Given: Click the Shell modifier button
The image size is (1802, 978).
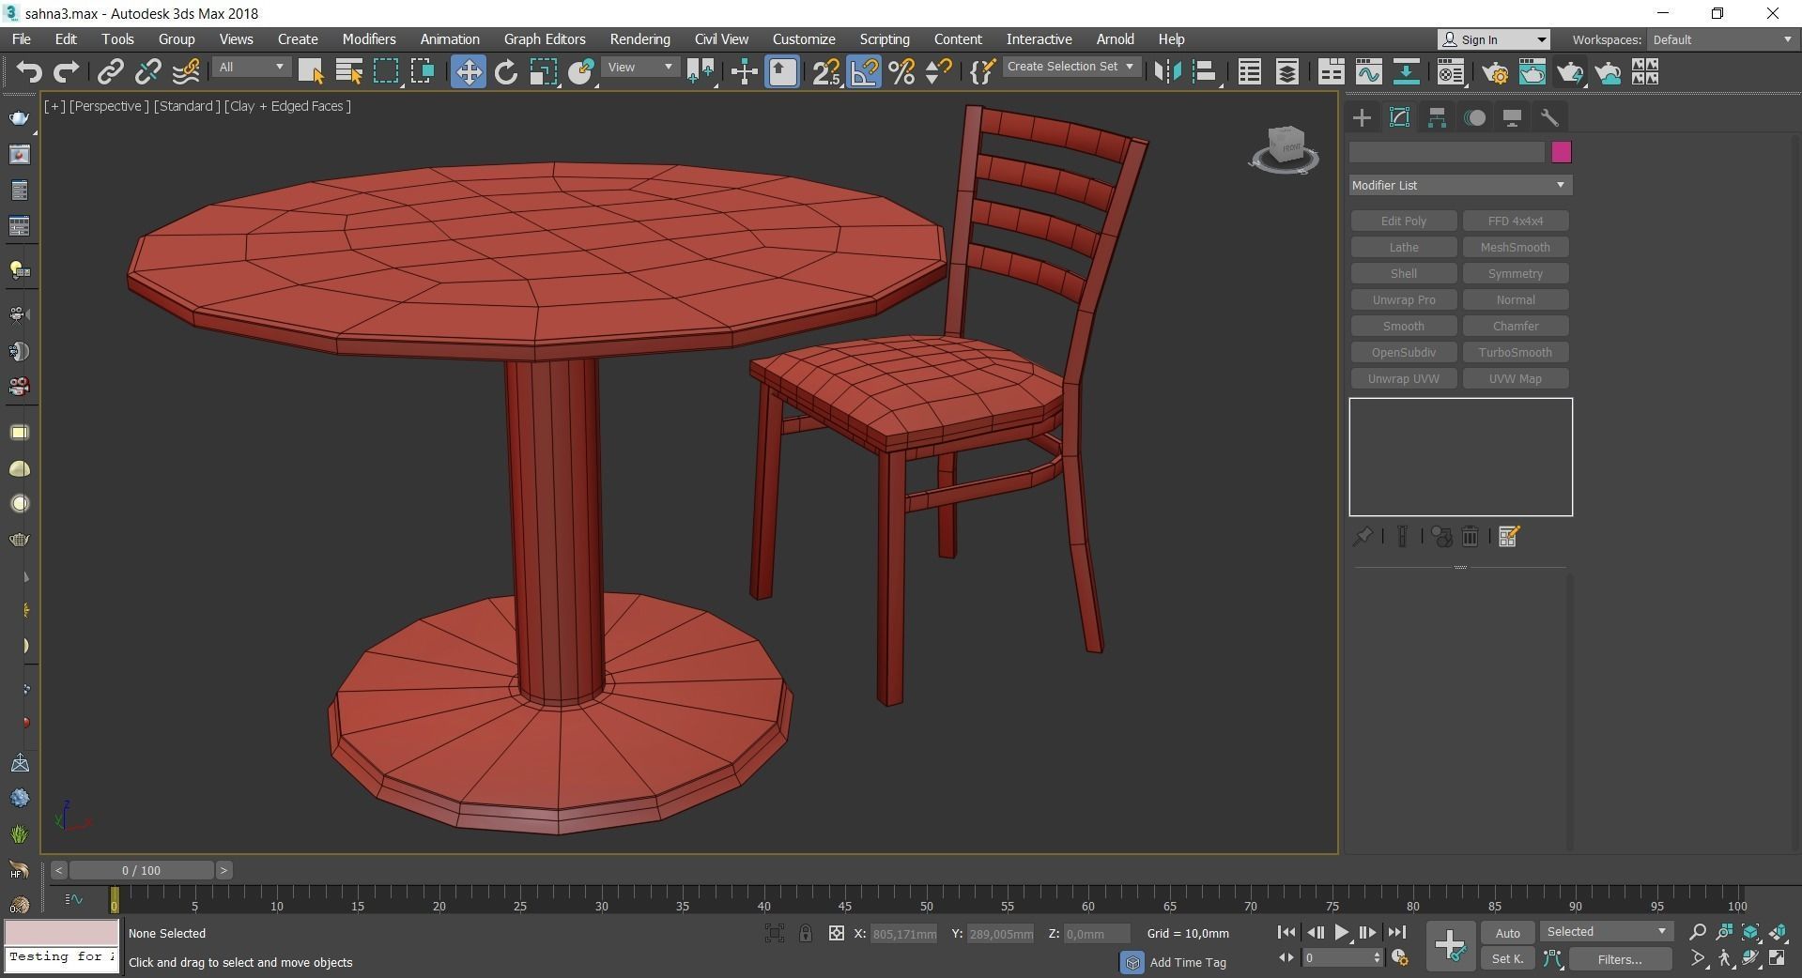Looking at the screenshot, I should 1404,273.
